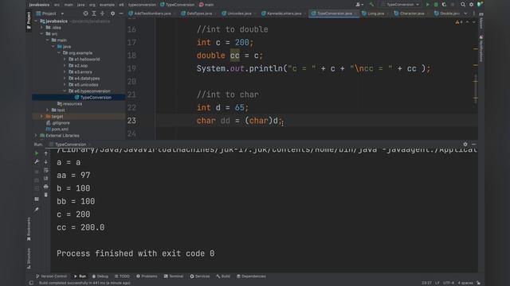Open Search Everywhere magnifier icon
The height and width of the screenshot is (286, 510).
463,5
